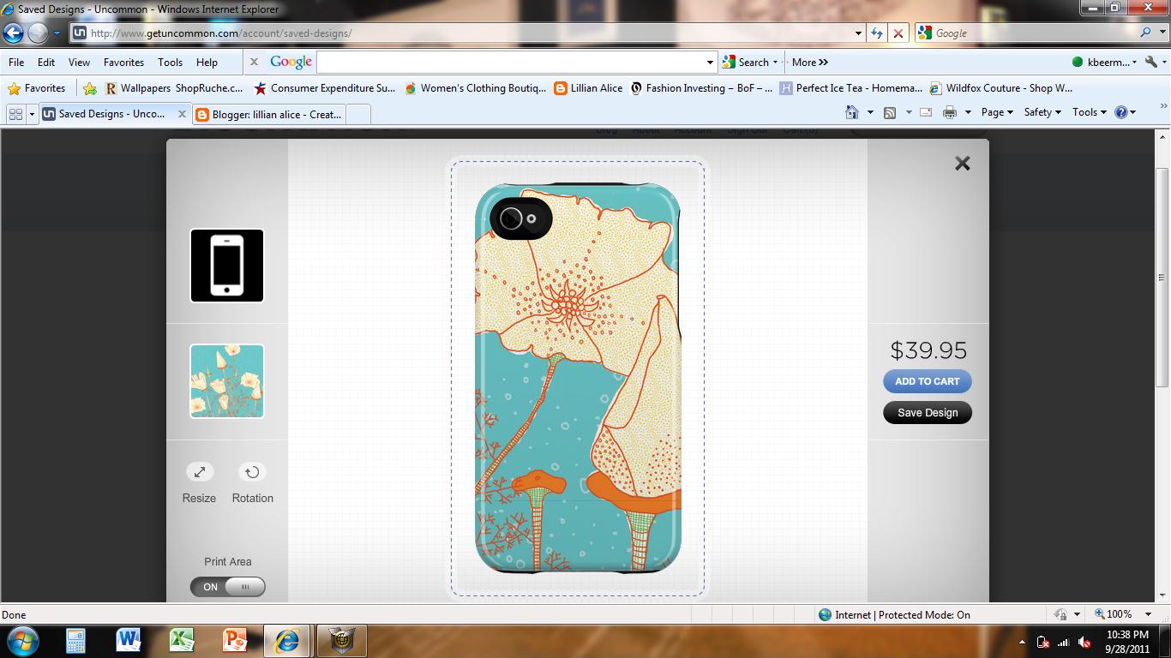1171x658 pixels.
Task: Open the Lillian Alice bookmark
Action: click(588, 88)
